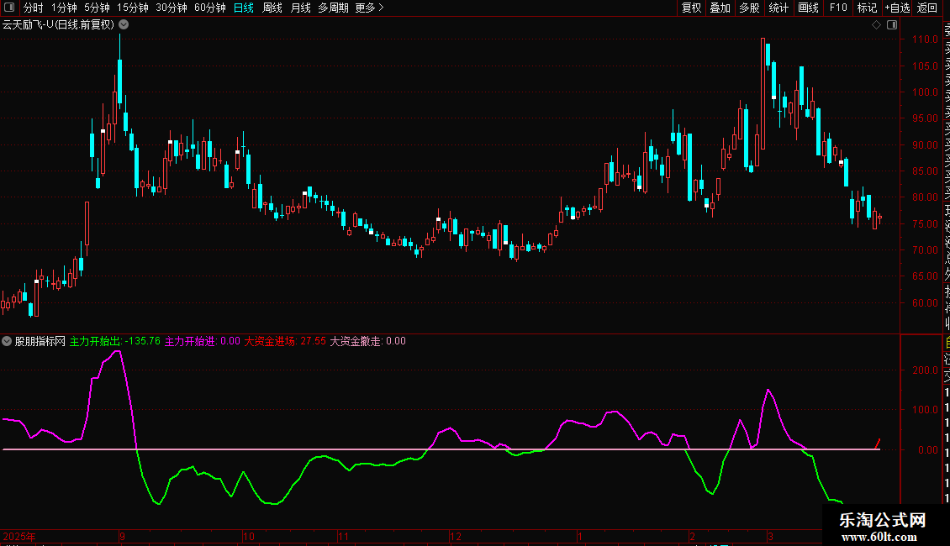Click the 叠加 overlay button
The image size is (950, 546).
(720, 8)
